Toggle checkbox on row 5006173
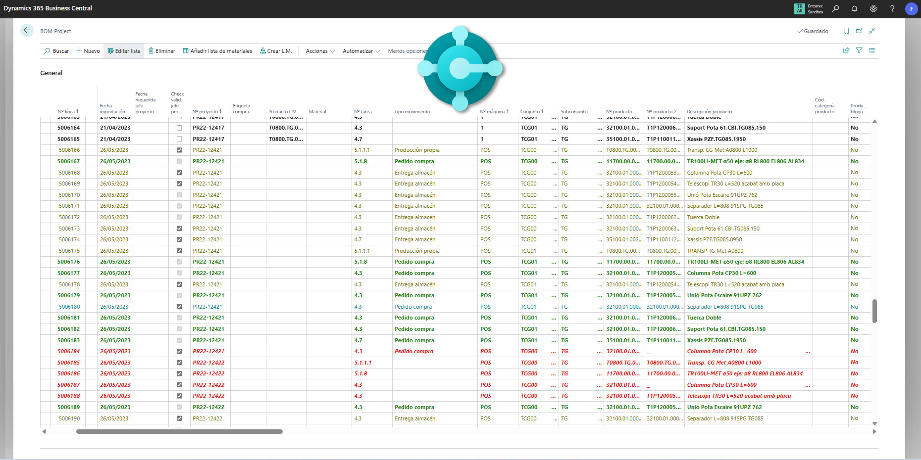This screenshot has height=460, width=921. click(x=179, y=229)
